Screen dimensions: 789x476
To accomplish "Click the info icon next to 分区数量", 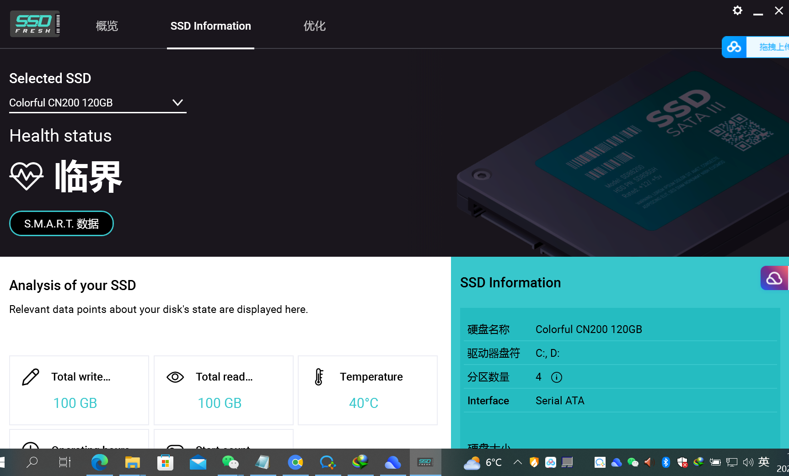I will (557, 377).
